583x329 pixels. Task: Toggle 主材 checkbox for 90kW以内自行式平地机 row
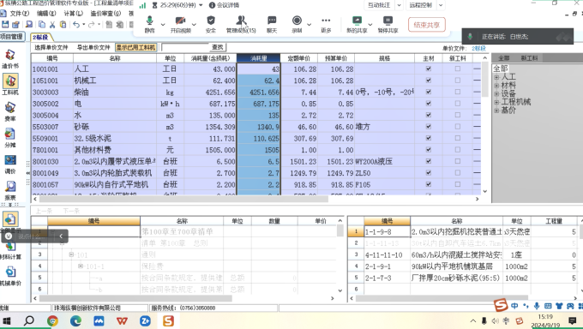pyautogui.click(x=429, y=184)
